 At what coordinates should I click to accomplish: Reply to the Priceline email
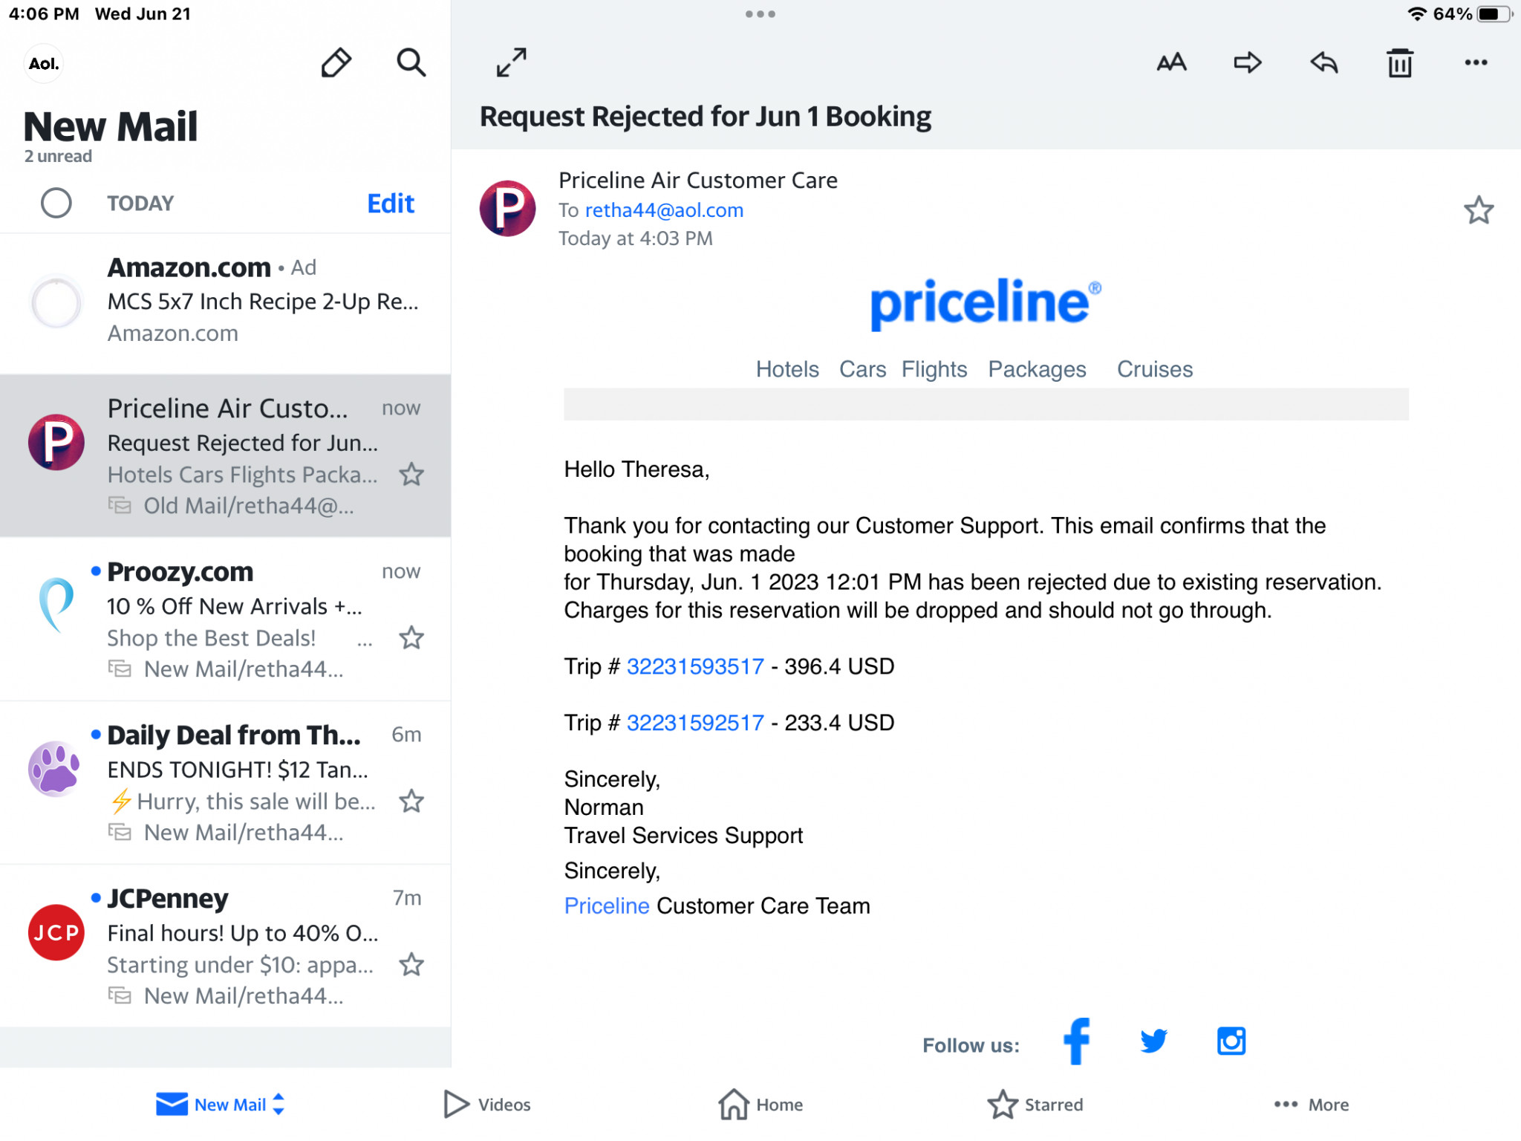1324,62
